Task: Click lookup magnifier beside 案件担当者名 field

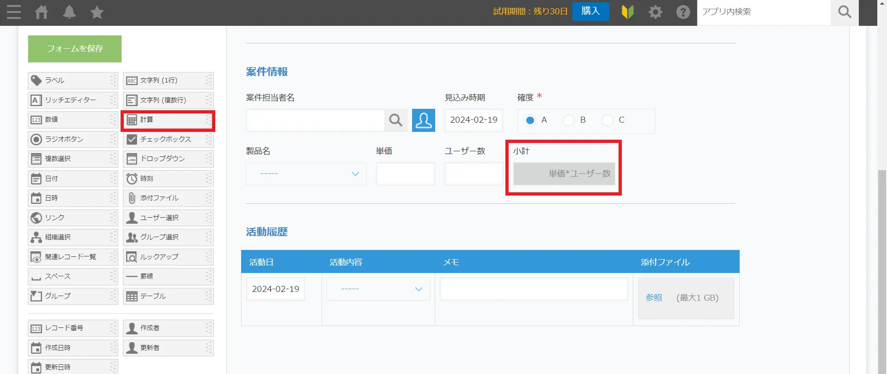Action: click(395, 120)
